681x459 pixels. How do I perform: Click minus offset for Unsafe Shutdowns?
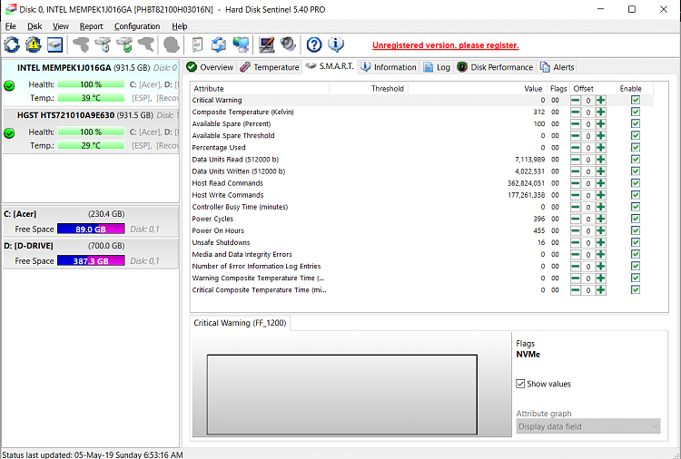click(576, 242)
